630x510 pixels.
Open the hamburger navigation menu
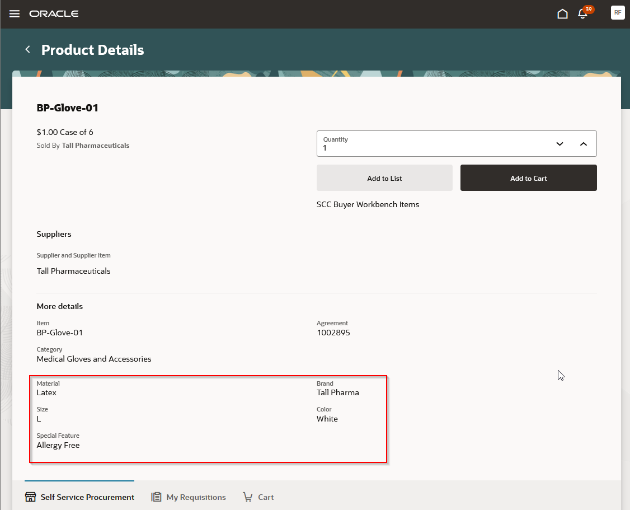tap(15, 14)
